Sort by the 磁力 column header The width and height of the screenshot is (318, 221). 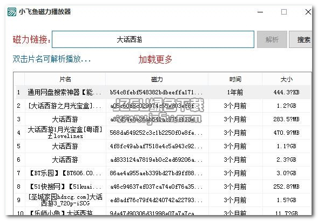pos(157,79)
